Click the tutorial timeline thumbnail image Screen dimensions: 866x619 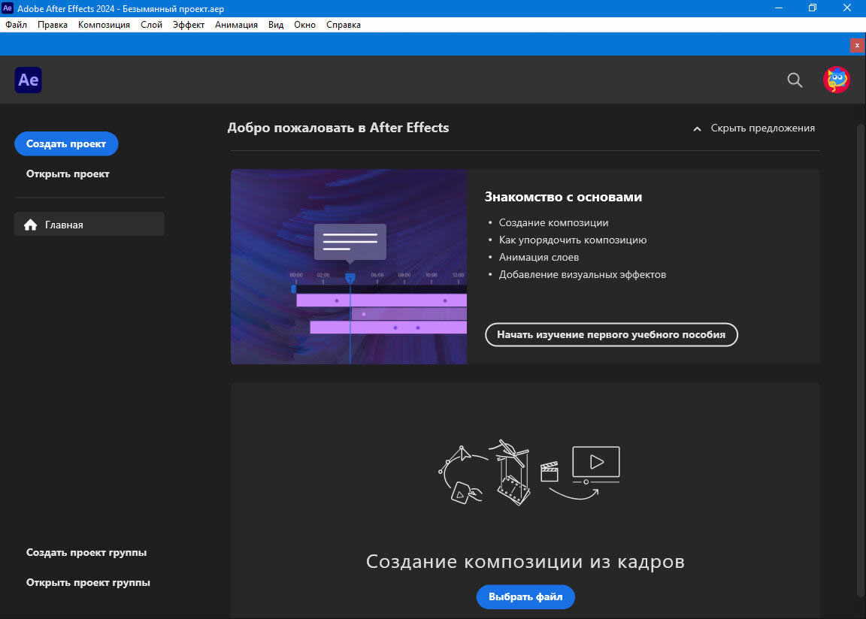[x=349, y=267]
